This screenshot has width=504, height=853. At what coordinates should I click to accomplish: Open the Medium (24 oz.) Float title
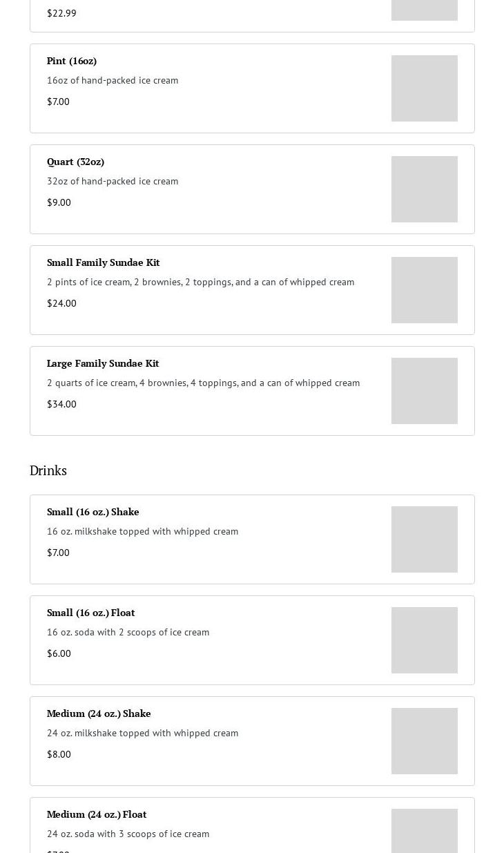(97, 814)
